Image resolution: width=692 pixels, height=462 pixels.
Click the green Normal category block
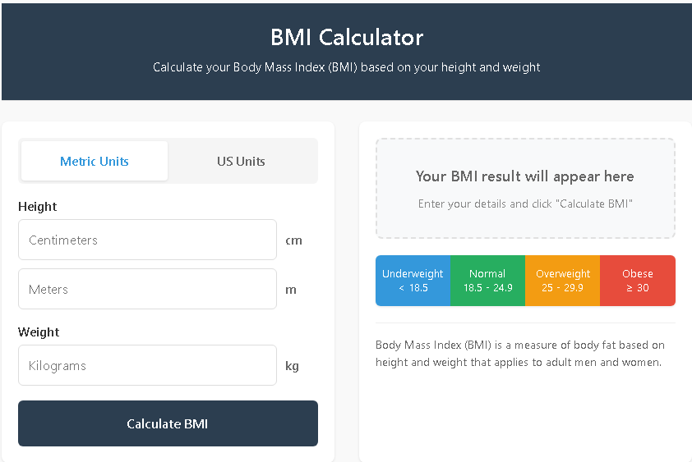[x=487, y=281]
